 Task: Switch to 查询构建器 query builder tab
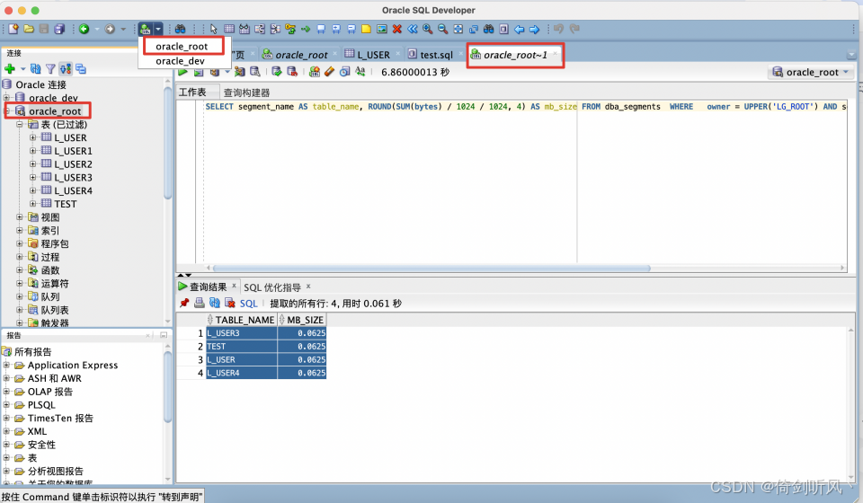pos(246,93)
